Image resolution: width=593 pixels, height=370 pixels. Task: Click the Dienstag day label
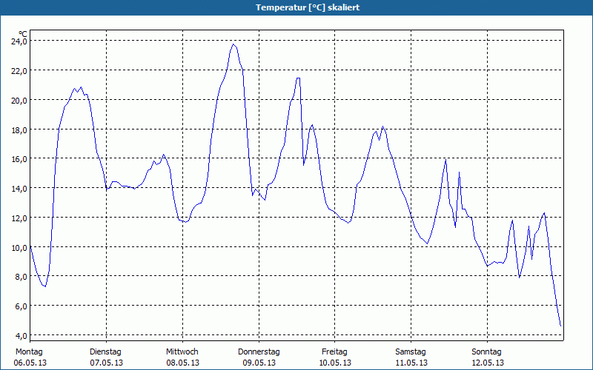pos(105,352)
